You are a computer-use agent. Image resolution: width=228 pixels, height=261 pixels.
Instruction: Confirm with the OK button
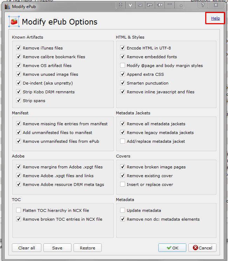point(172,248)
